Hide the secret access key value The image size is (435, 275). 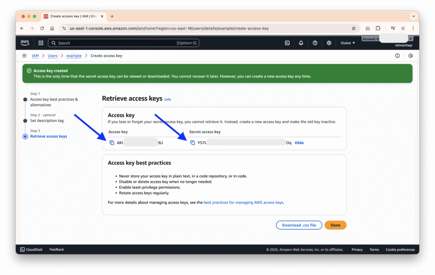click(299, 143)
